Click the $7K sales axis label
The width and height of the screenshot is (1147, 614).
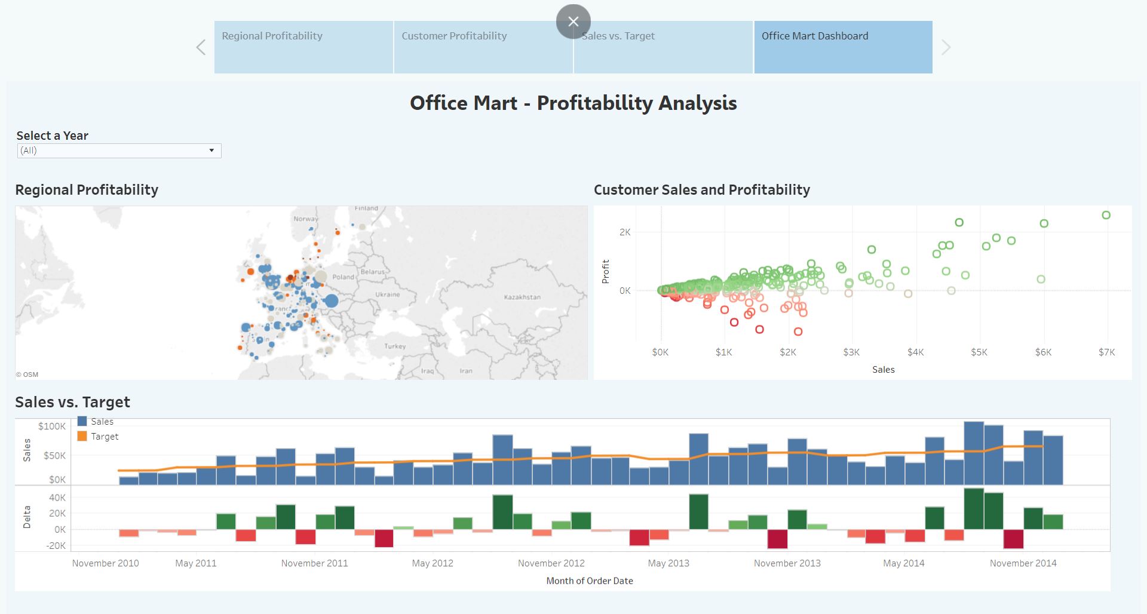click(1107, 352)
